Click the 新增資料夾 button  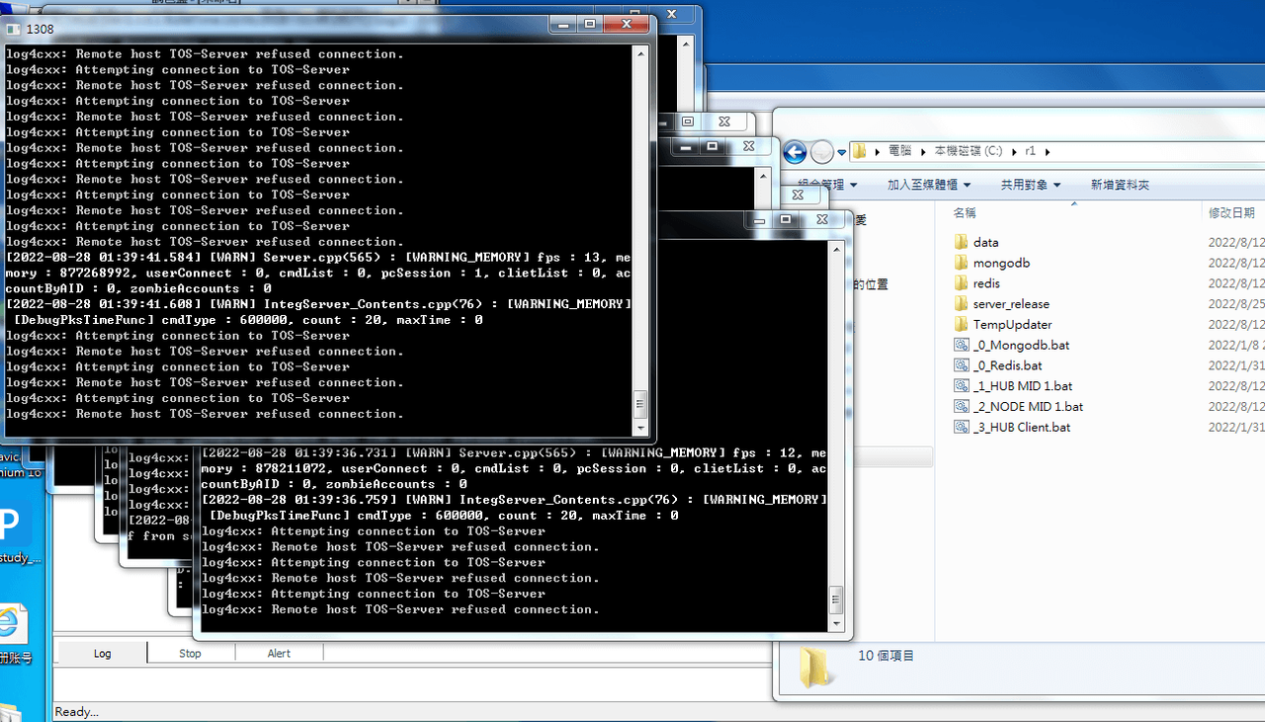click(1120, 185)
